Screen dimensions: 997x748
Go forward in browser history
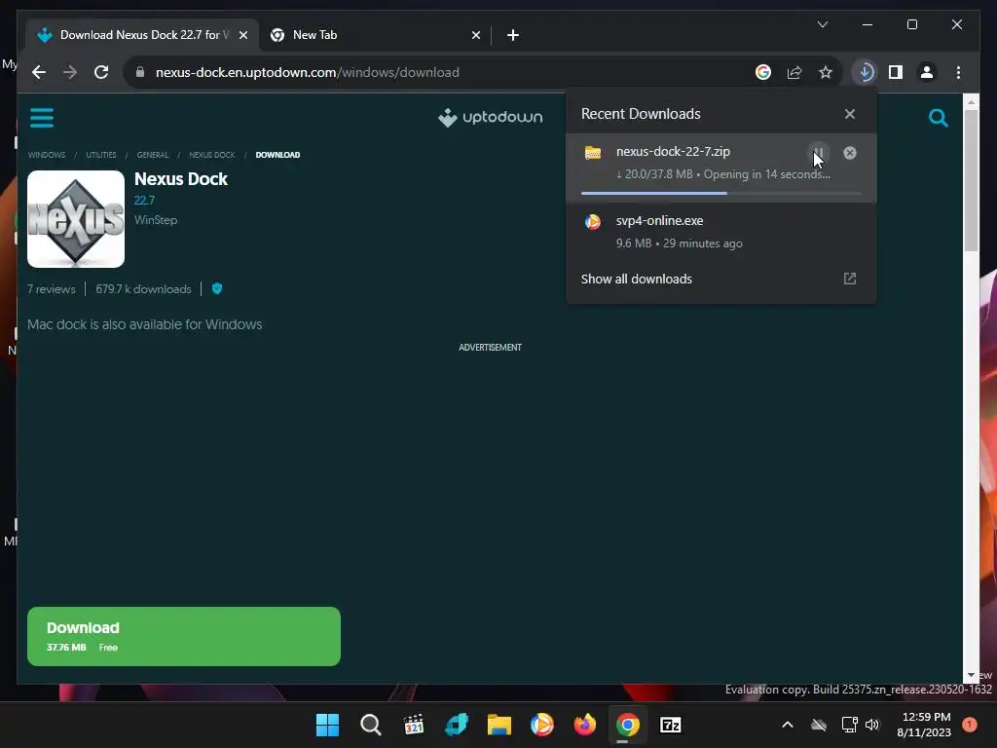[70, 72]
